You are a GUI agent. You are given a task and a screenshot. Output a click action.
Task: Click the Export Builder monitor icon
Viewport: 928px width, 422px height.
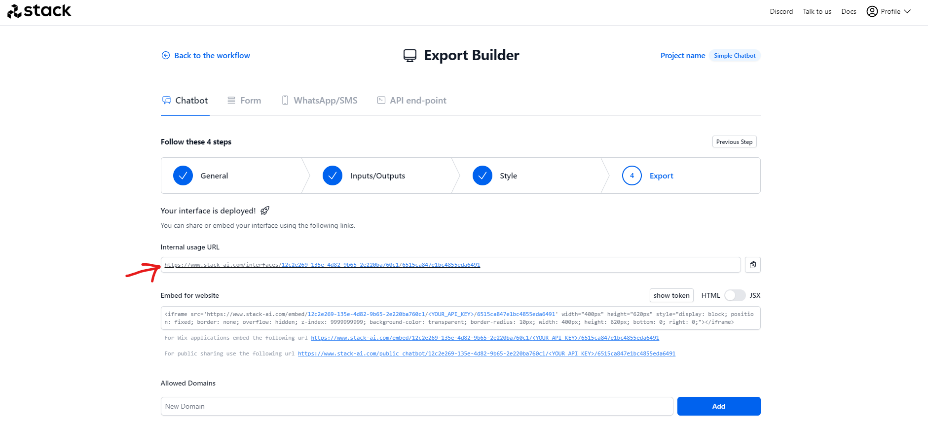click(410, 56)
